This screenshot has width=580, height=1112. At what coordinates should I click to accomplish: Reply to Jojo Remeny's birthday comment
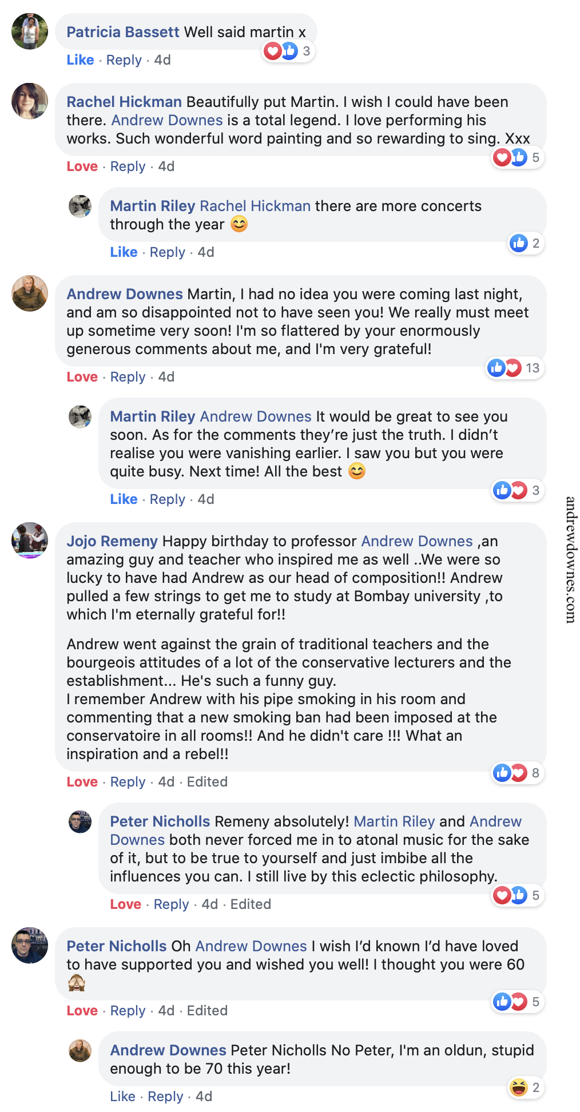pyautogui.click(x=128, y=782)
